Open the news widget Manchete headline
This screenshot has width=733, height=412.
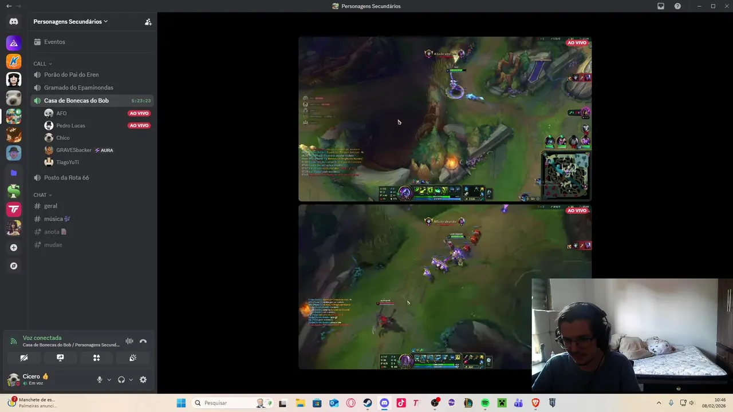click(32, 403)
